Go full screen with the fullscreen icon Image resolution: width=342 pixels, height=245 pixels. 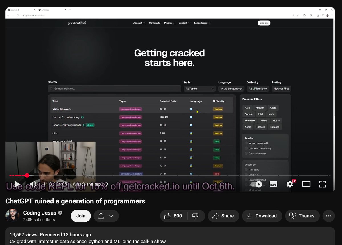point(322,184)
